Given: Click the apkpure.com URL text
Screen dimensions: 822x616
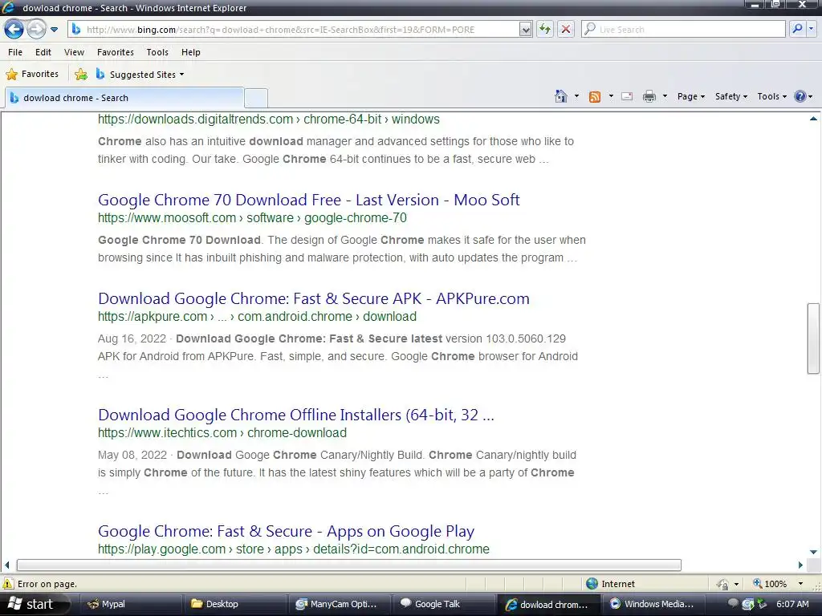Looking at the screenshot, I should point(257,317).
